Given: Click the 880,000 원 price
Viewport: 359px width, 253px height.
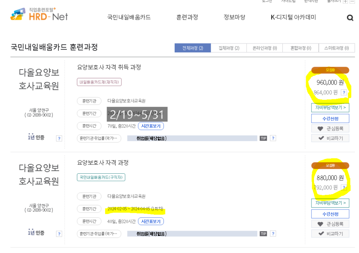Looking at the screenshot, I should pyautogui.click(x=330, y=177).
